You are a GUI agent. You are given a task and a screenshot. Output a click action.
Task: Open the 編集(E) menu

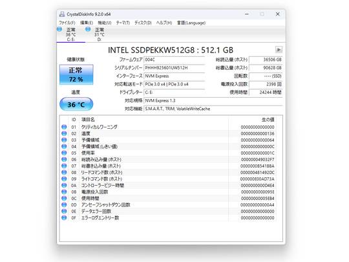(x=87, y=23)
